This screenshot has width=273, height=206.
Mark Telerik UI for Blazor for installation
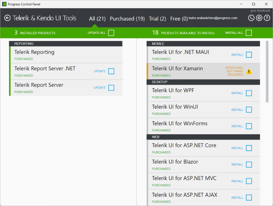249,164
